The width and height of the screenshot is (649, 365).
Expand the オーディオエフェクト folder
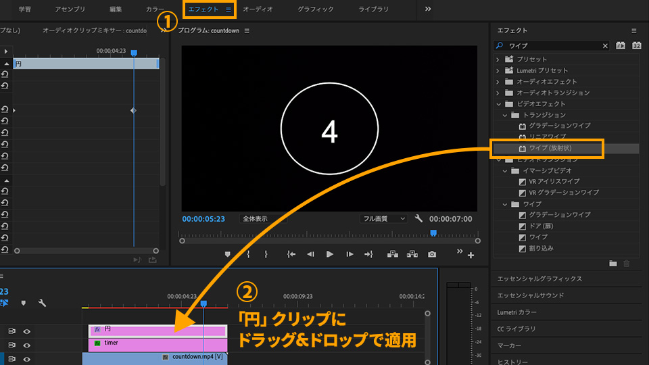tap(498, 82)
